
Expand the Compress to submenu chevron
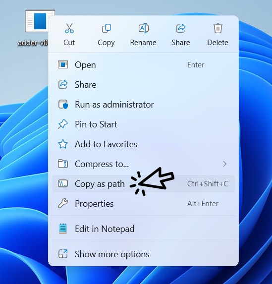click(225, 164)
